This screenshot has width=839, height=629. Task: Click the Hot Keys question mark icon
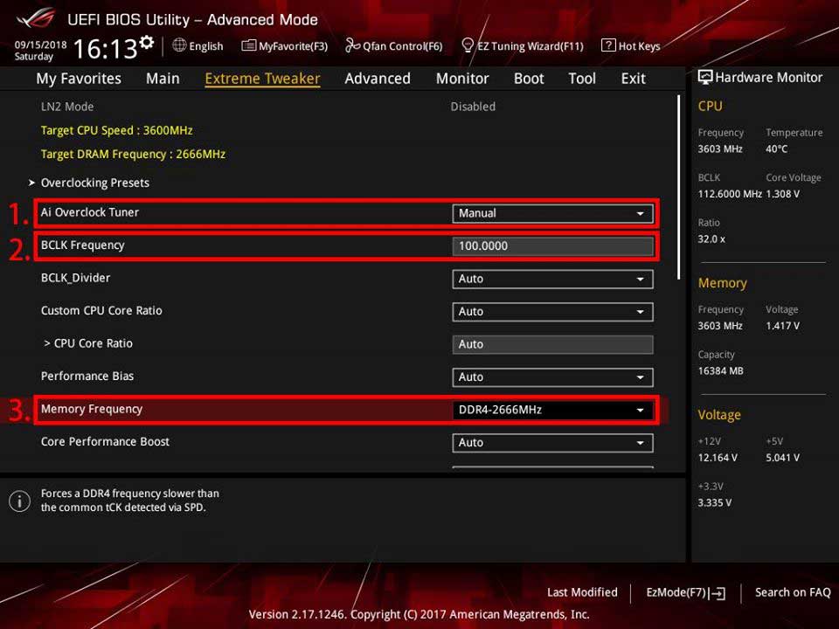click(608, 45)
